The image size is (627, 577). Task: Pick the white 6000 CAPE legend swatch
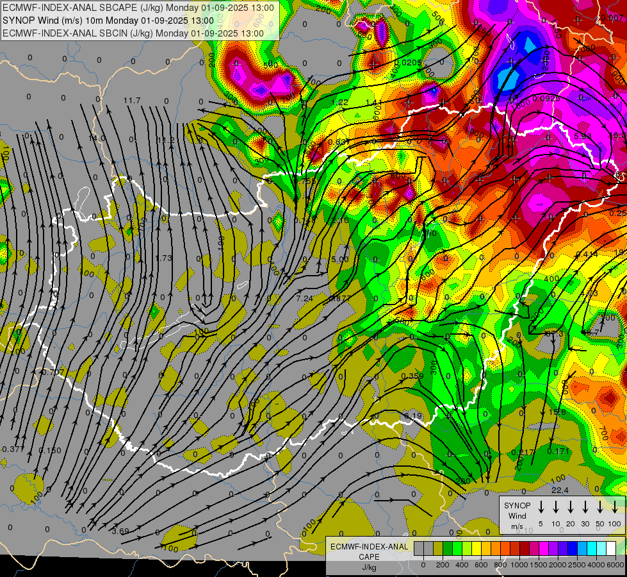tap(610, 548)
